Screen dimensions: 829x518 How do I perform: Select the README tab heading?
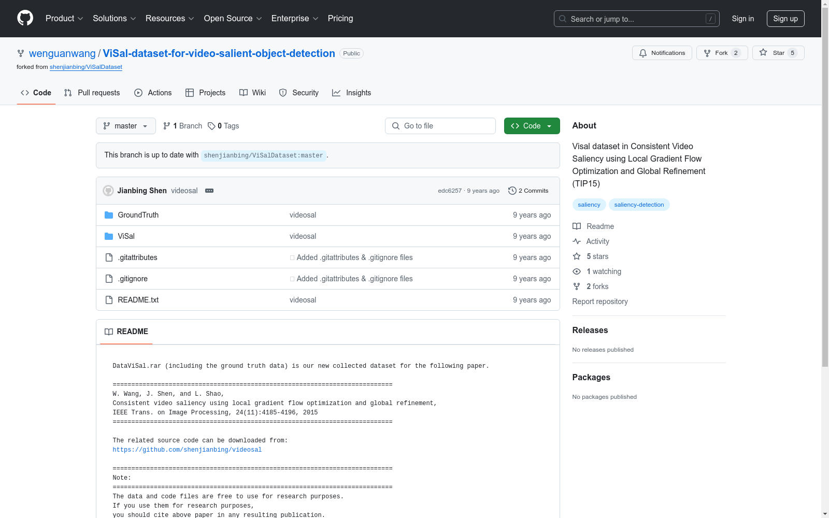click(x=126, y=332)
